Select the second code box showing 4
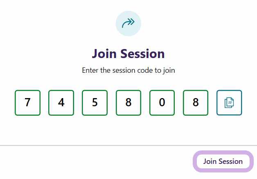 pos(61,103)
